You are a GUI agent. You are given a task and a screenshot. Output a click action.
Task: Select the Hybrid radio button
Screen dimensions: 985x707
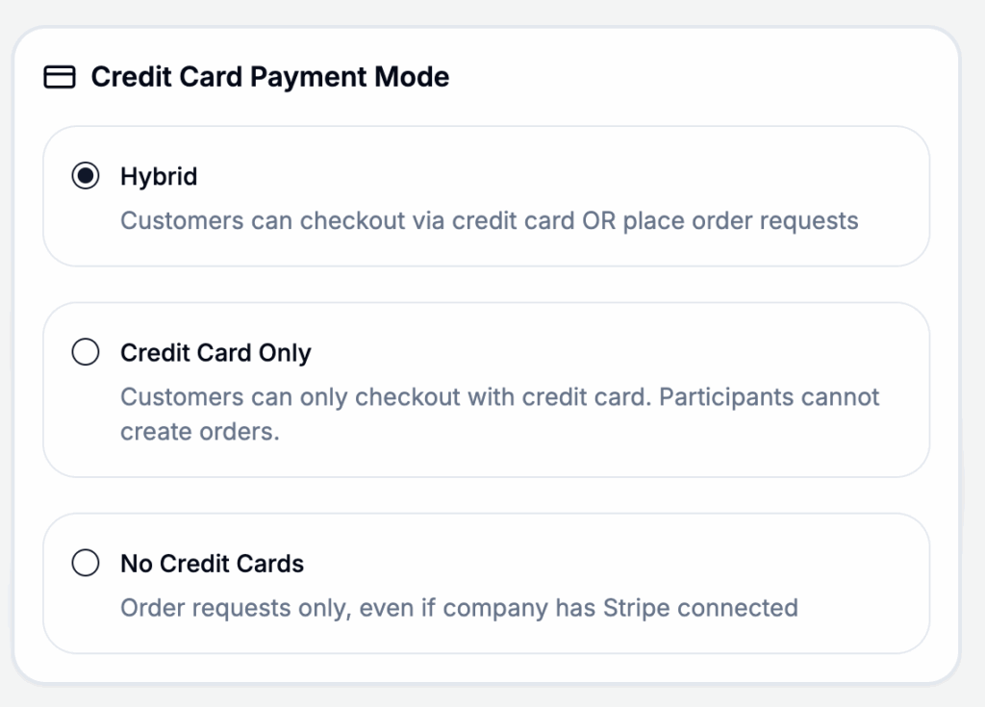(x=86, y=177)
